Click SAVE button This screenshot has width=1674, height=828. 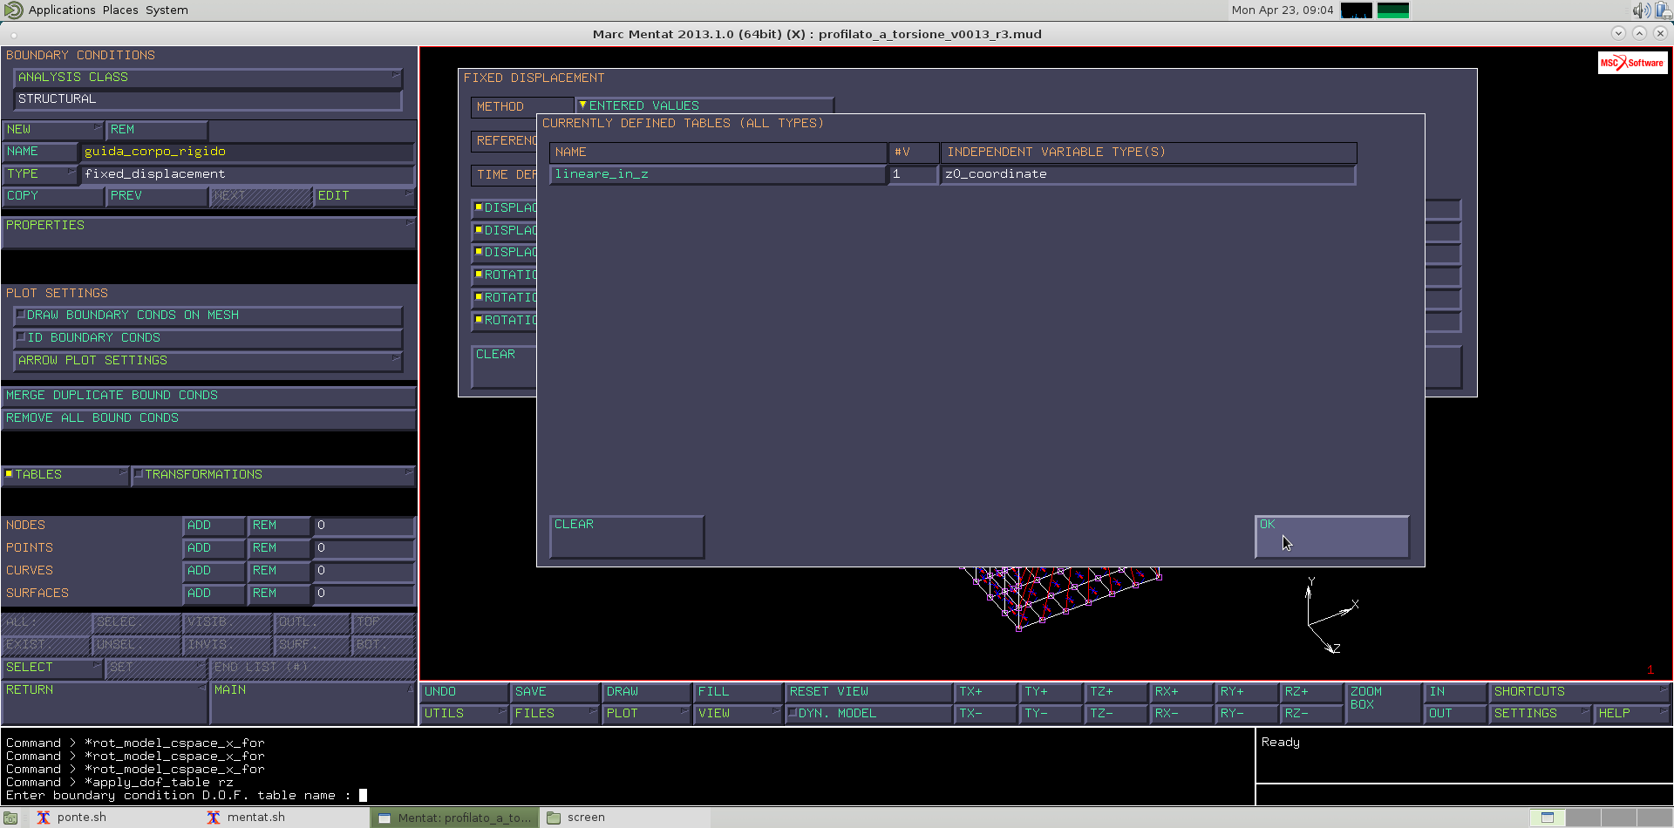tap(555, 692)
